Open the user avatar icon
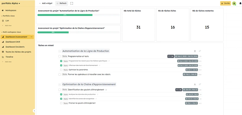The image size is (242, 115). click(x=234, y=4)
